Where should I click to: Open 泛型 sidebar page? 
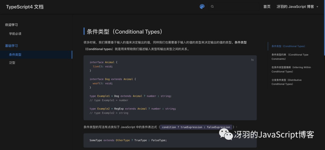click(x=12, y=63)
